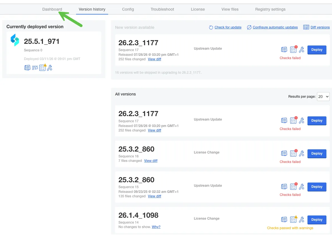Deploy version 26.1.4_1098
This screenshot has height=235, width=332.
tap(317, 220)
